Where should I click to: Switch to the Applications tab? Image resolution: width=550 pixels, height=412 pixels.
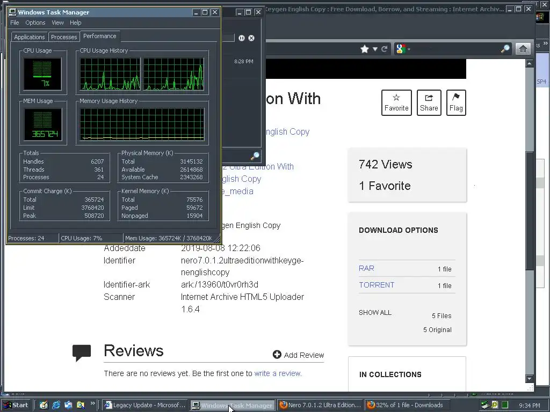coord(30,37)
